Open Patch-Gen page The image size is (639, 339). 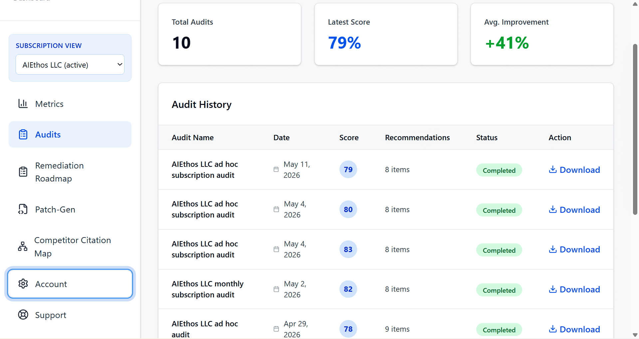[70, 209]
